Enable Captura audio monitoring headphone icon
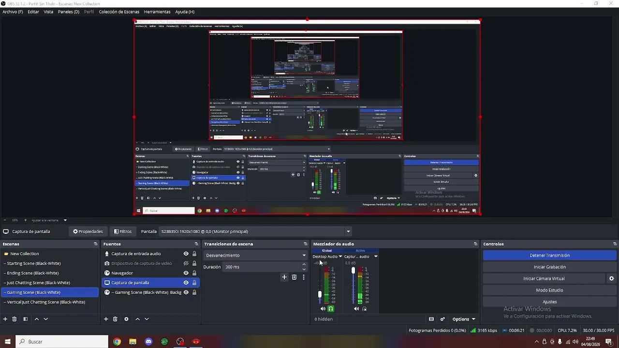The width and height of the screenshot is (619, 348). (x=365, y=309)
